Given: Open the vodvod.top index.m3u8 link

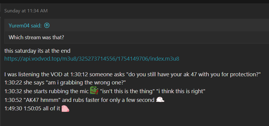Looking at the screenshot, I should coord(92,58).
